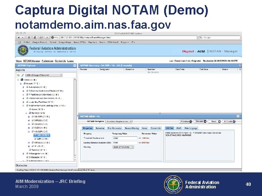Collapse runway 14L/32R node
Viewport: 262px width, 196px height.
point(29,131)
